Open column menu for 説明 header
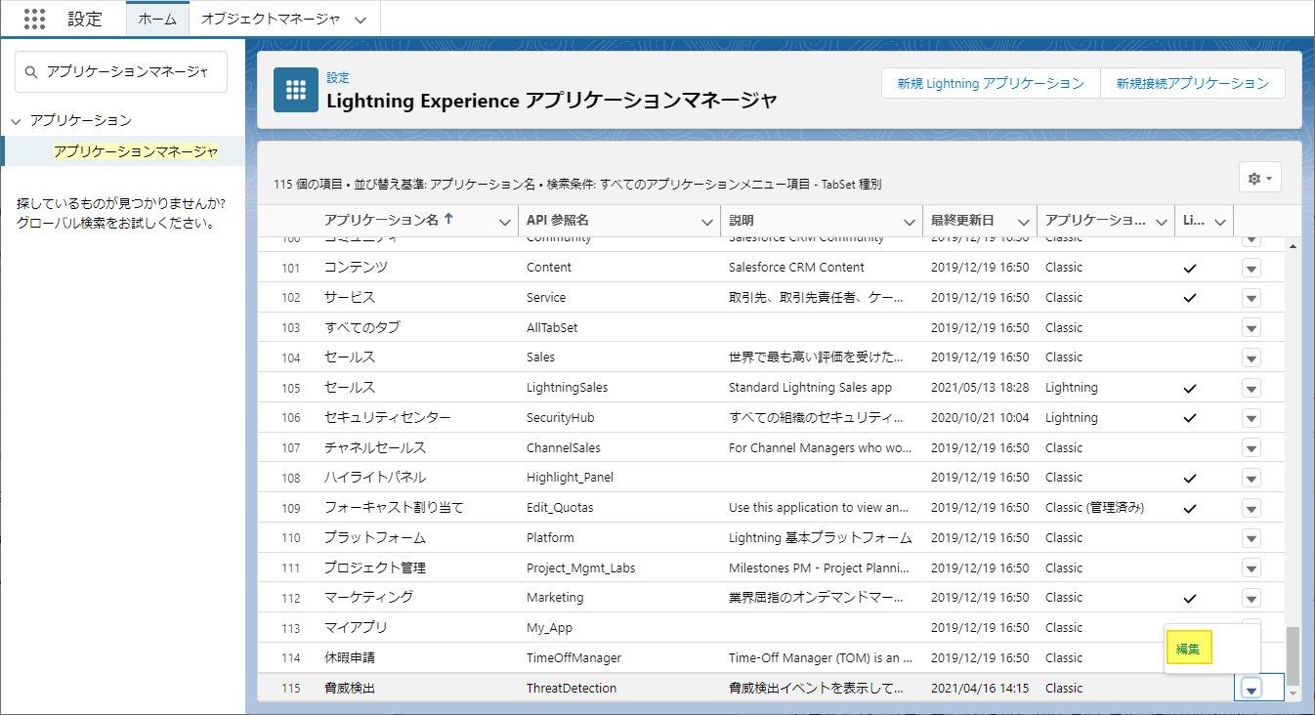Image resolution: width=1315 pixels, height=715 pixels. tap(910, 222)
